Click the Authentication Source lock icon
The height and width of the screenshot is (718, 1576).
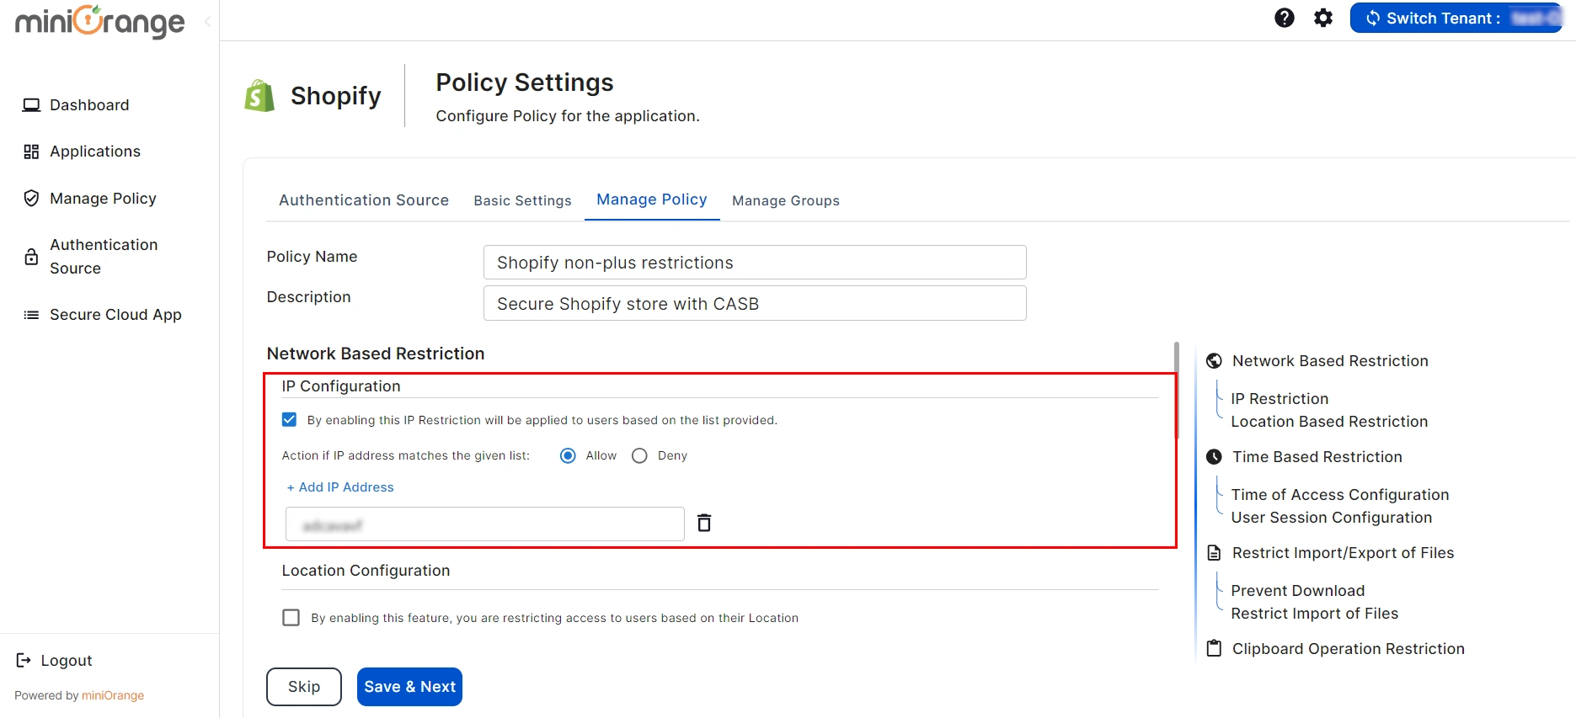tap(31, 257)
